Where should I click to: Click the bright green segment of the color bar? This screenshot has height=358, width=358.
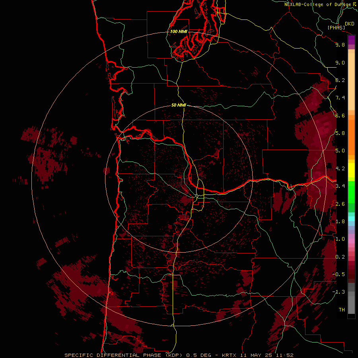tap(351, 192)
